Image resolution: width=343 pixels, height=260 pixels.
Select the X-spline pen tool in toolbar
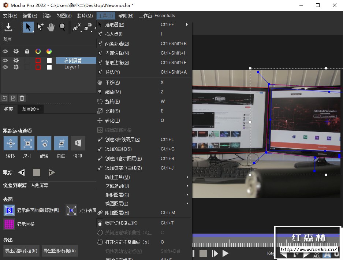coord(77,27)
